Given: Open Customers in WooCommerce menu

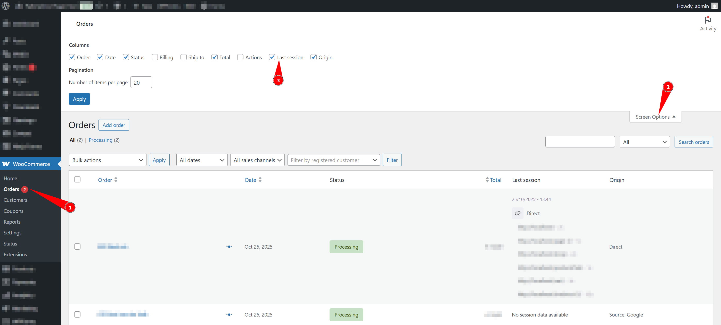Looking at the screenshot, I should coord(15,200).
